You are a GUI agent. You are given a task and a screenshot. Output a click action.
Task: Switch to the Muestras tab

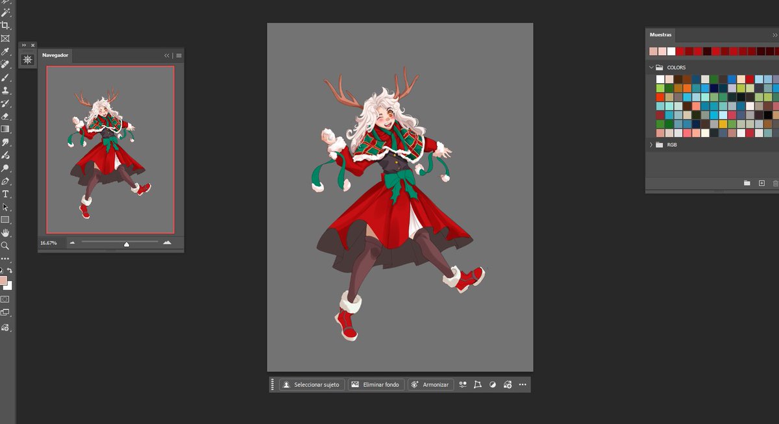coord(660,34)
